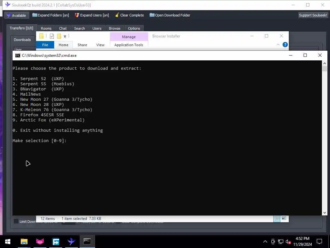Open Soulseek bird icon on taskbar
The image size is (330, 248).
pos(71,242)
